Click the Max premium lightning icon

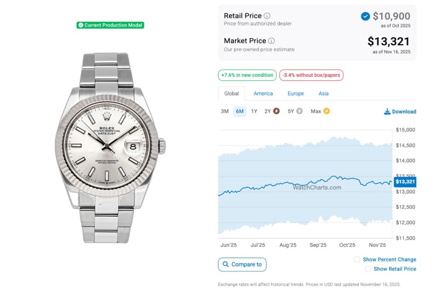click(326, 111)
